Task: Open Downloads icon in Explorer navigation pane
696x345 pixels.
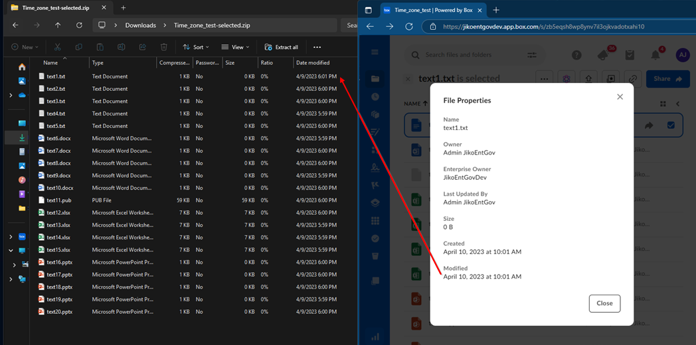Action: point(22,138)
